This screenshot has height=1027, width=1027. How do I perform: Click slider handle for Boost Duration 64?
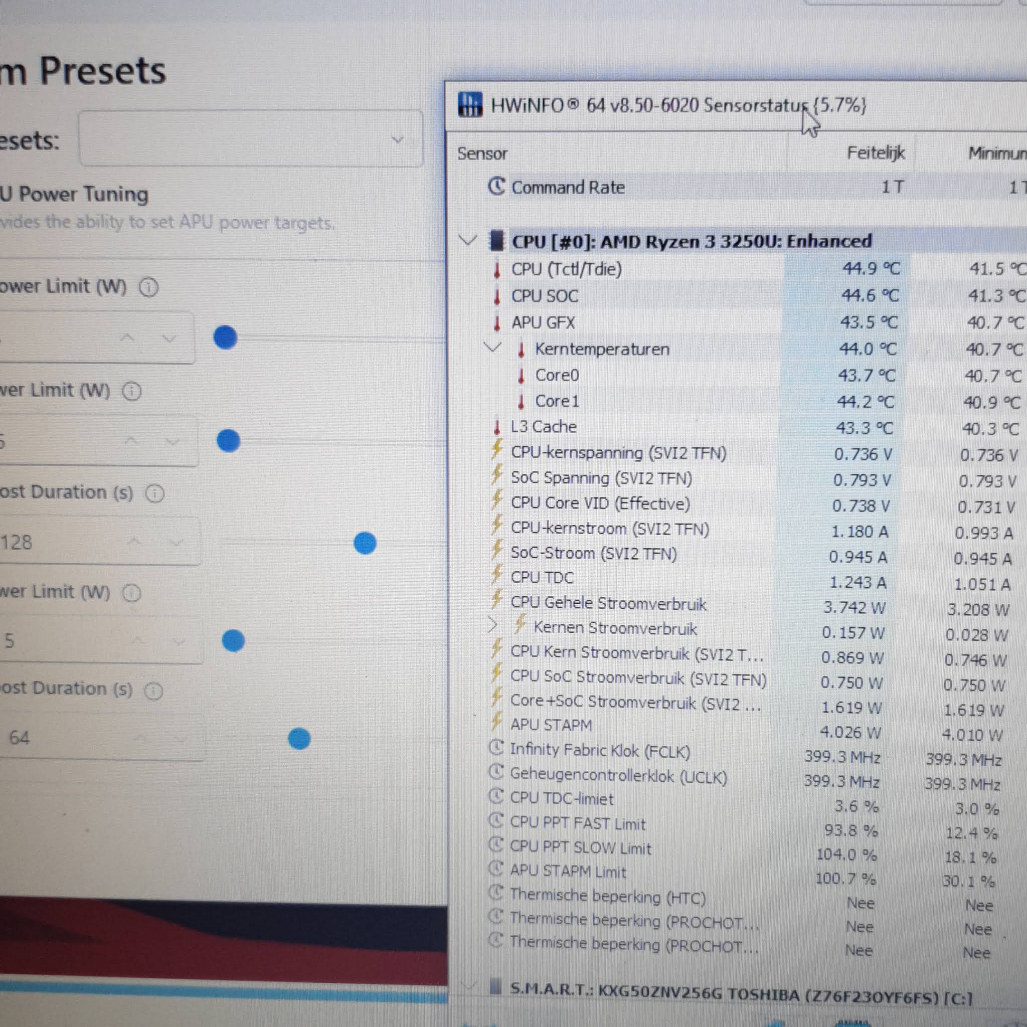(299, 739)
